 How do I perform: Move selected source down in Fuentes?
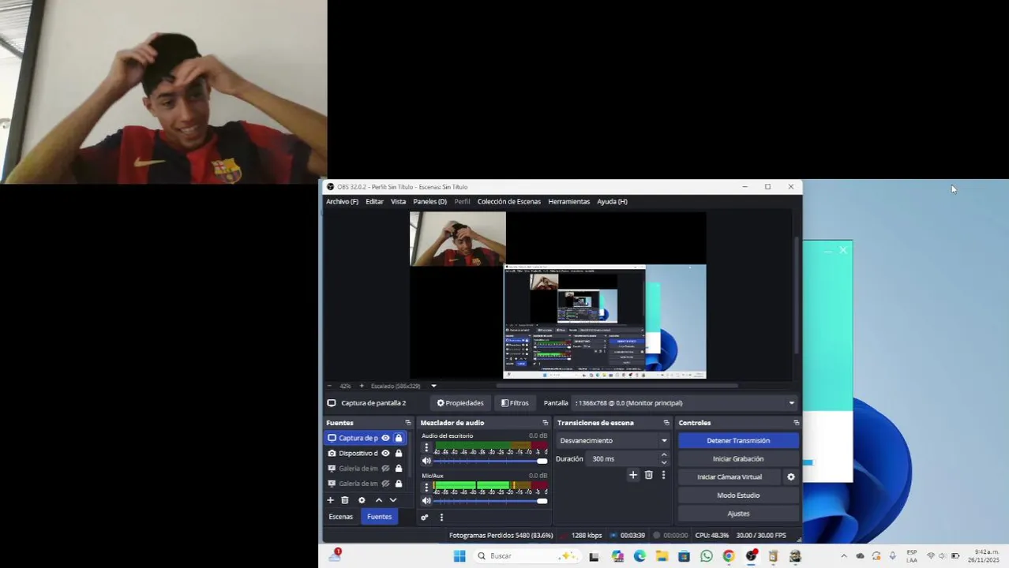[393, 500]
